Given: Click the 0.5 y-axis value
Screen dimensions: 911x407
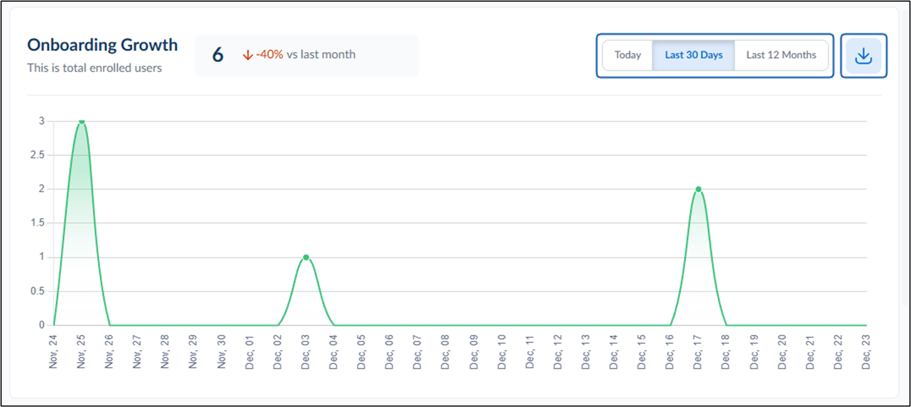Looking at the screenshot, I should point(37,291).
